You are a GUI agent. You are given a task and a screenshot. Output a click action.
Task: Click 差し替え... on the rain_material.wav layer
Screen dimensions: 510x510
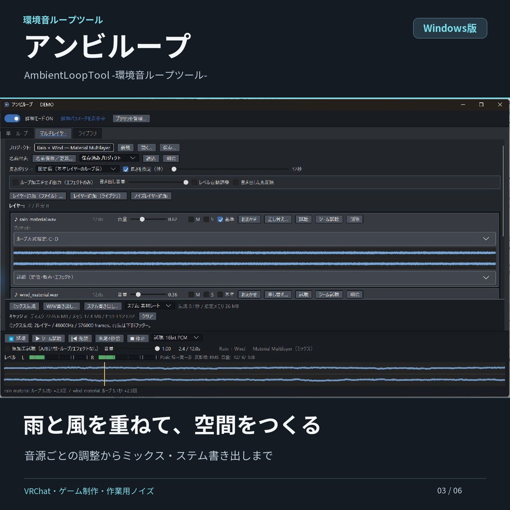(x=278, y=219)
